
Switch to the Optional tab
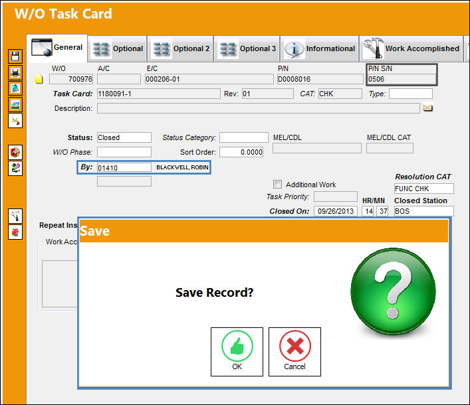click(118, 48)
